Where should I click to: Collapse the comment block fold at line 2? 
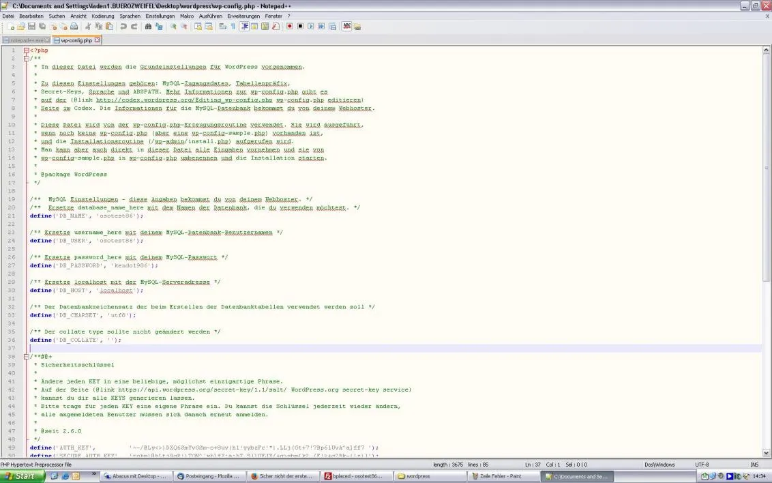tap(26, 59)
